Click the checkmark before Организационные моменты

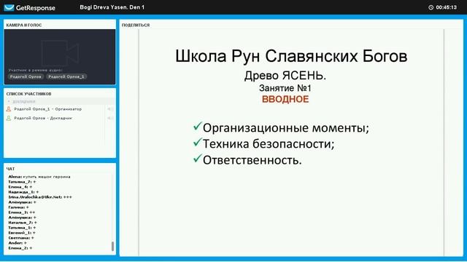198,126
